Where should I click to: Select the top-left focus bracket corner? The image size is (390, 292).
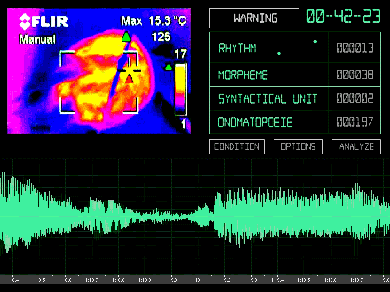[x=64, y=55]
